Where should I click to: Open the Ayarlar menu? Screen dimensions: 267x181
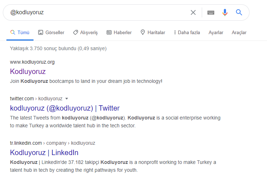click(x=216, y=32)
